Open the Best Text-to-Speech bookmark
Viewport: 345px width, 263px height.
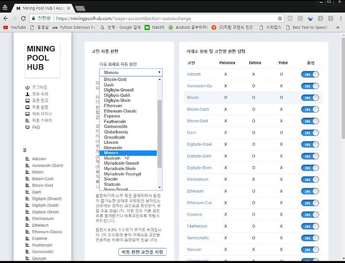[307, 27]
